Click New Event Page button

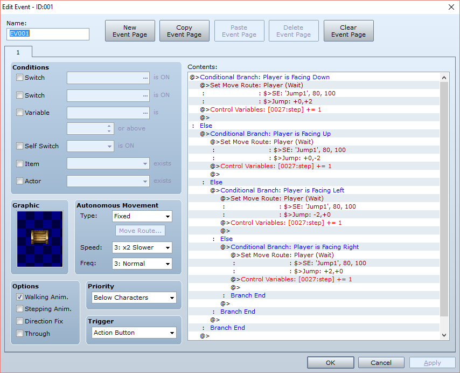point(130,31)
